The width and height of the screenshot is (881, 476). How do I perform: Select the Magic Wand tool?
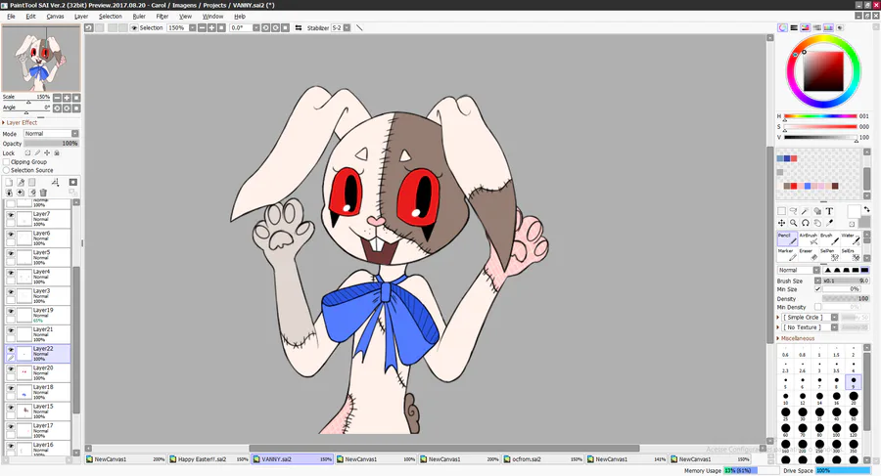coord(806,211)
